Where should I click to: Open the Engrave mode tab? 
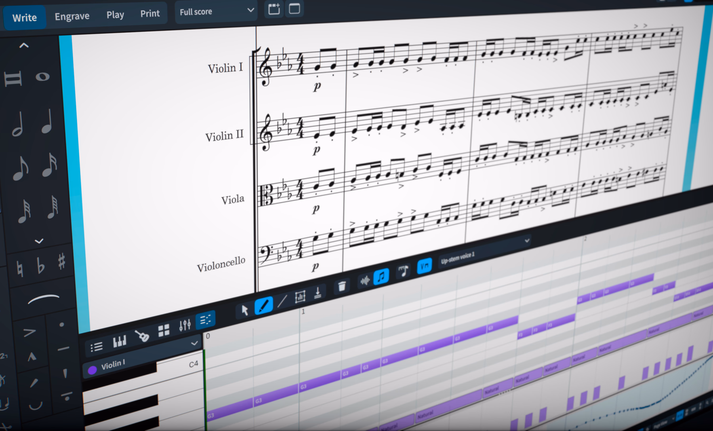[x=72, y=16]
